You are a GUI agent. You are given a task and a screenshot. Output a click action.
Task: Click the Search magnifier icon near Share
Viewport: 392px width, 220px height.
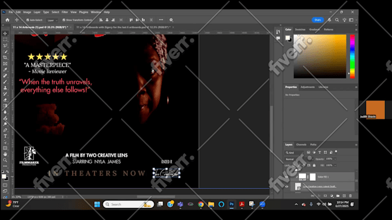pyautogui.click(x=337, y=20)
